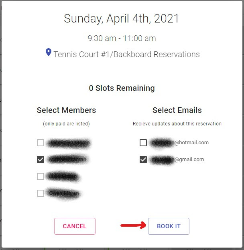Screen dimensions: 244x250
Task: Click the BOOK IT button
Action: click(169, 226)
